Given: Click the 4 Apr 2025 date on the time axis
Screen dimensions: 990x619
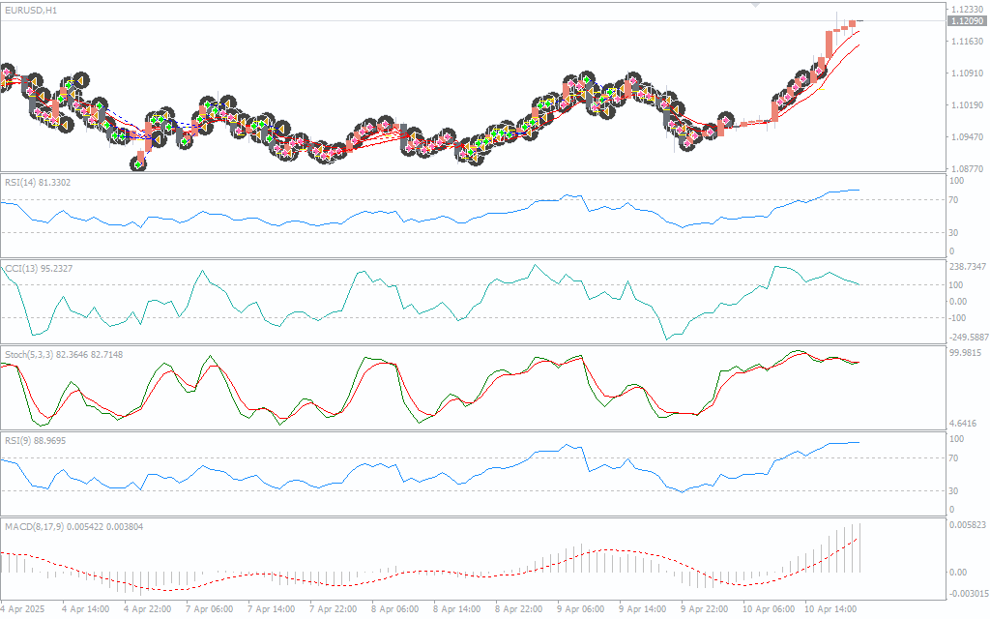Looking at the screenshot, I should [23, 610].
